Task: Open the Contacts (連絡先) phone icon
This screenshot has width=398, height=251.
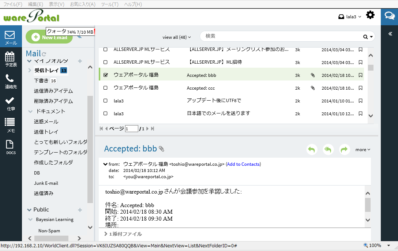Action: [x=10, y=81]
